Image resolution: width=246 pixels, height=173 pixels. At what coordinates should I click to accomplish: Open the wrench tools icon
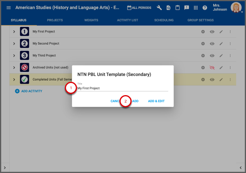tap(159, 8)
